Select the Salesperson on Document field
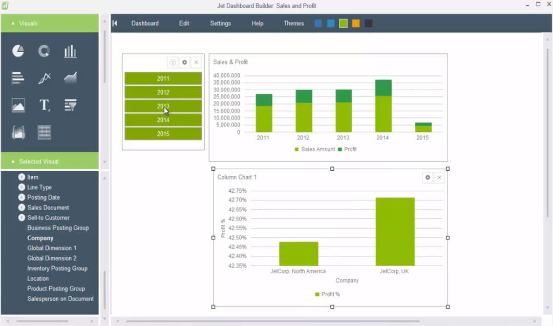The width and height of the screenshot is (553, 326). [x=60, y=299]
